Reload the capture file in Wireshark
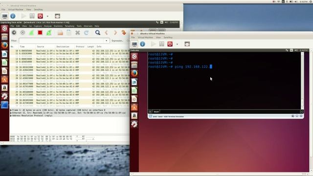The image size is (313, 176). click(x=86, y=33)
